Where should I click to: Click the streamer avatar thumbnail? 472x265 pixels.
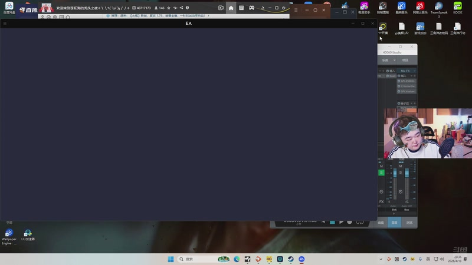pos(47,8)
